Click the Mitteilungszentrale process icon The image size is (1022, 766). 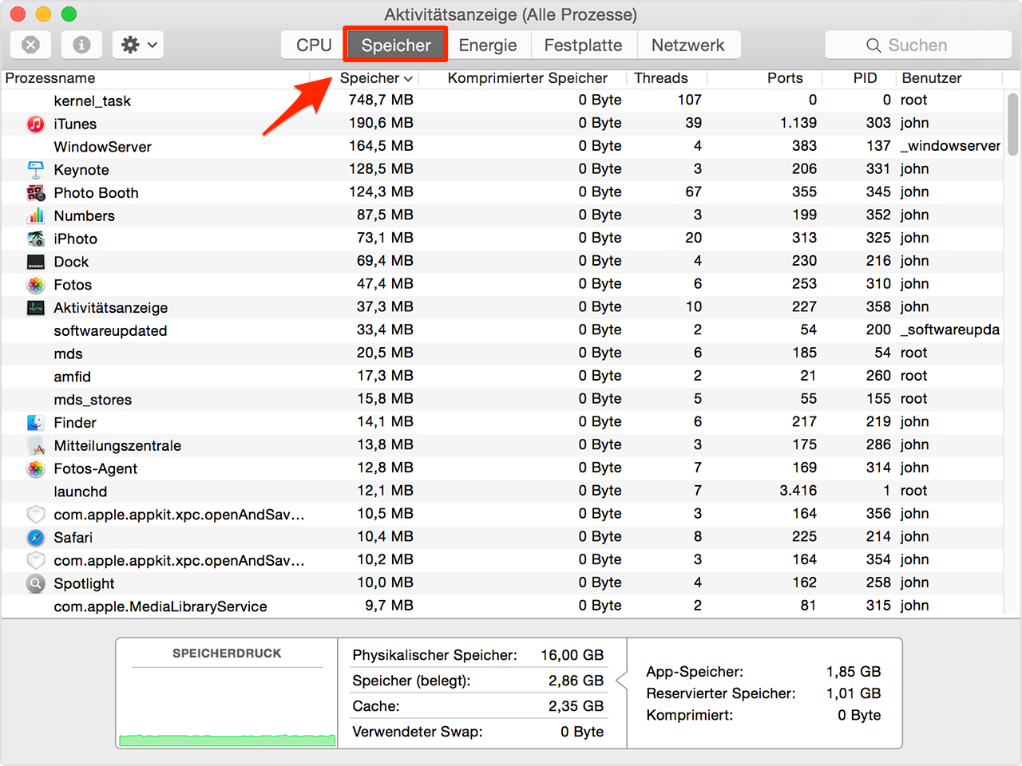(x=36, y=446)
